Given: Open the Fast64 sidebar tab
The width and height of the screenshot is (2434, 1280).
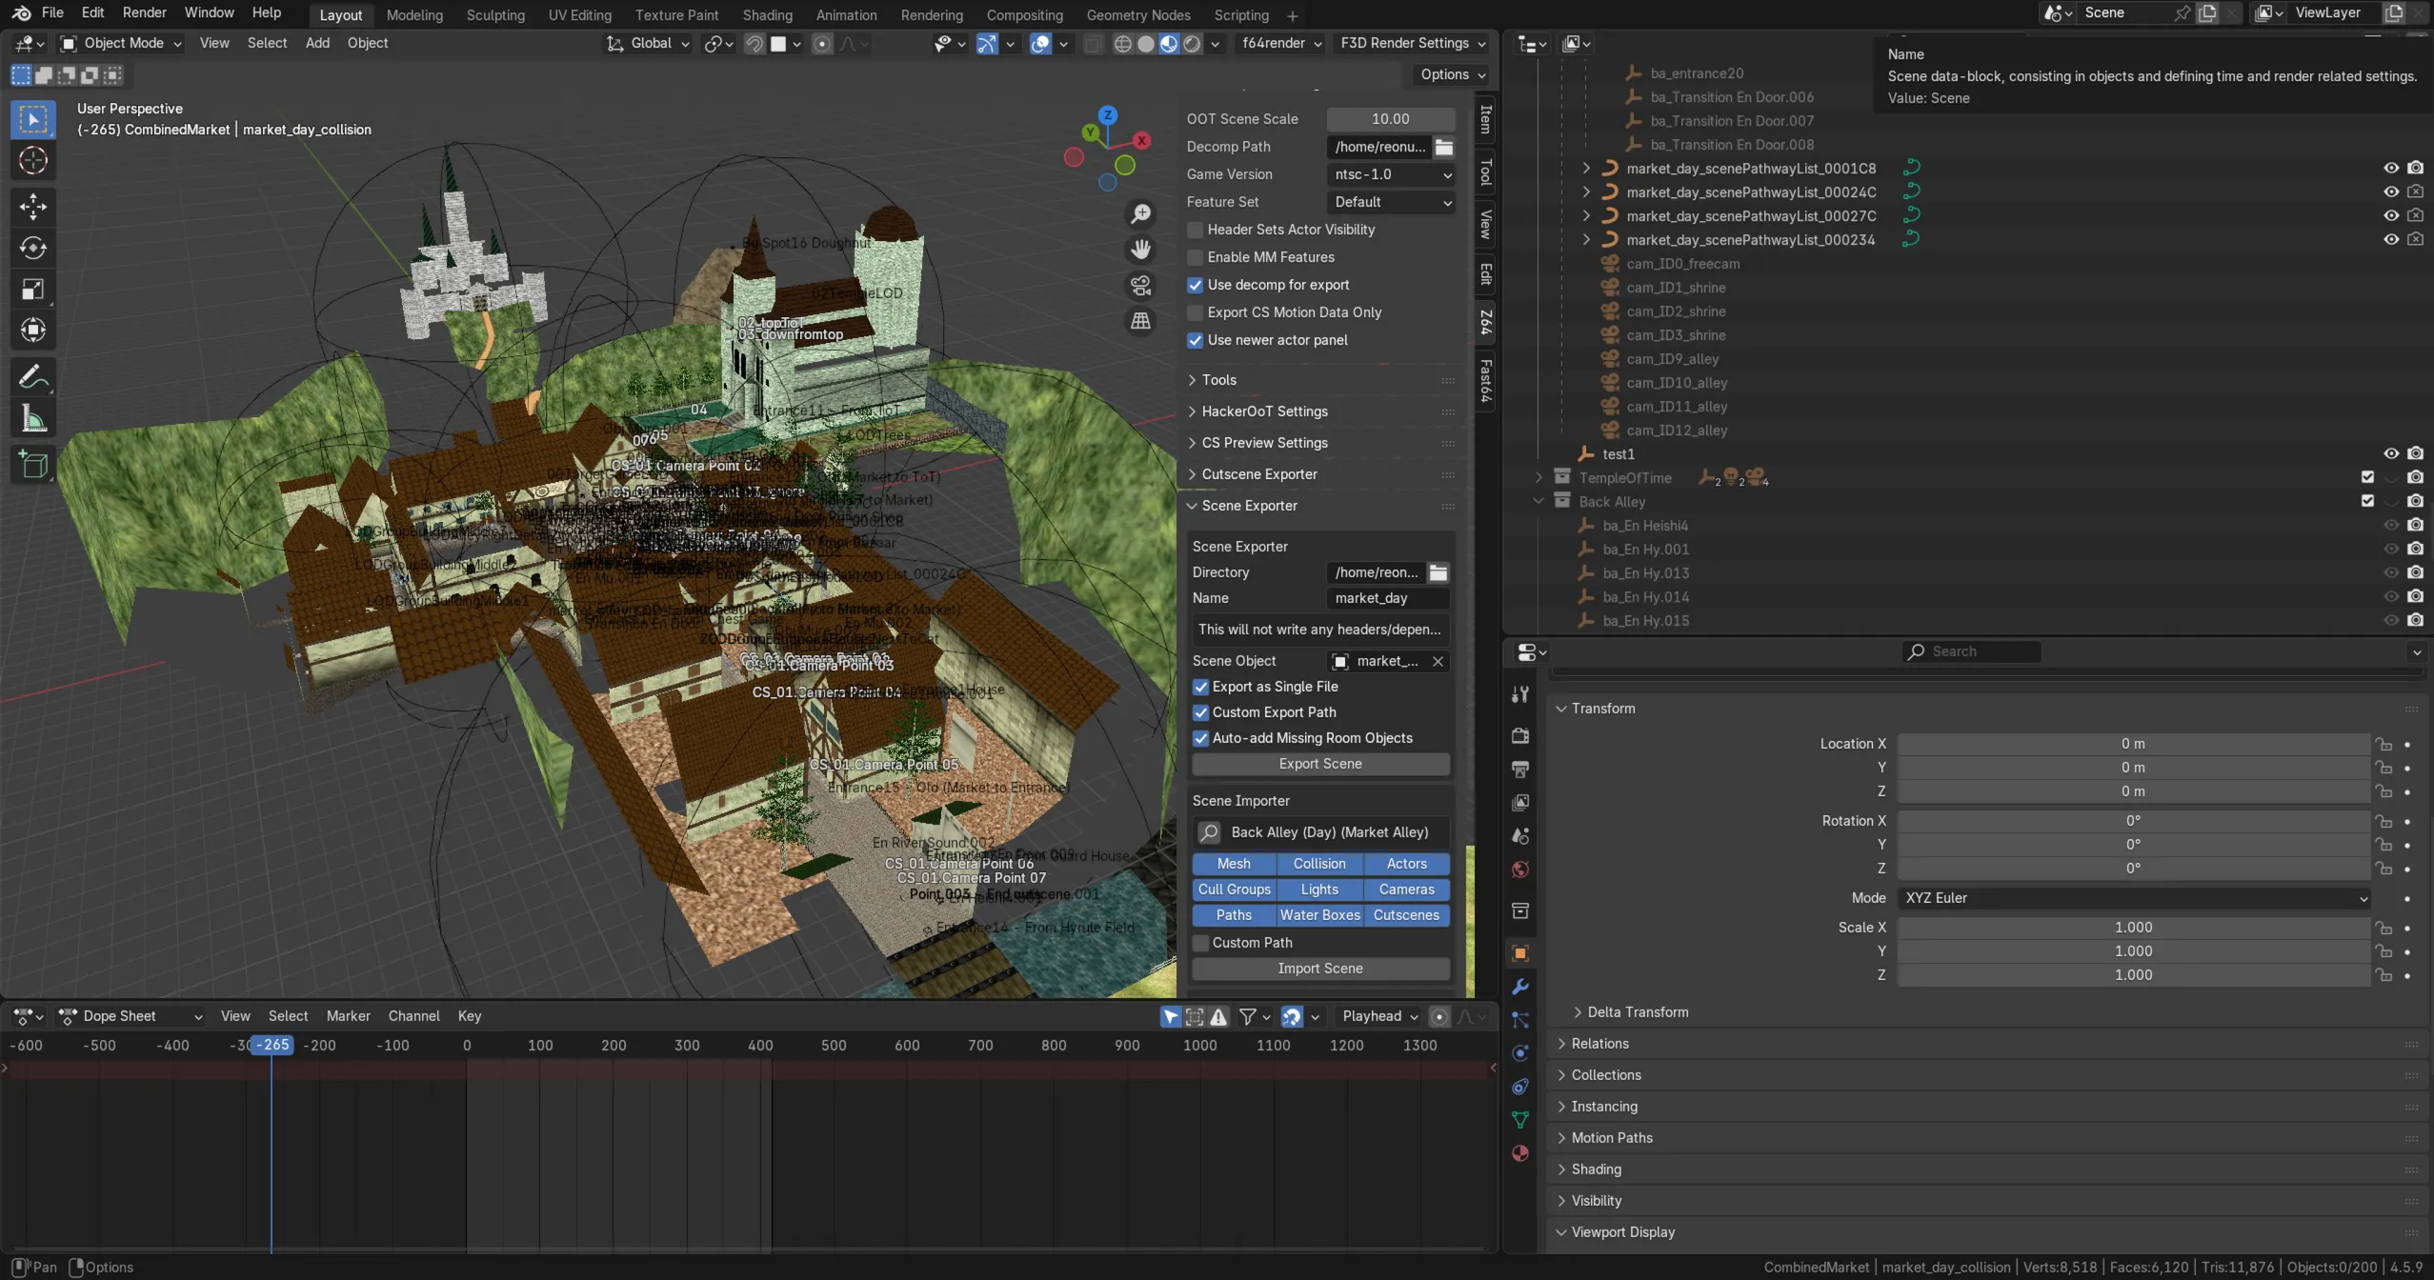Looking at the screenshot, I should tap(1485, 381).
